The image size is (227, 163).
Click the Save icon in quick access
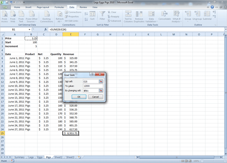tap(7, 3)
